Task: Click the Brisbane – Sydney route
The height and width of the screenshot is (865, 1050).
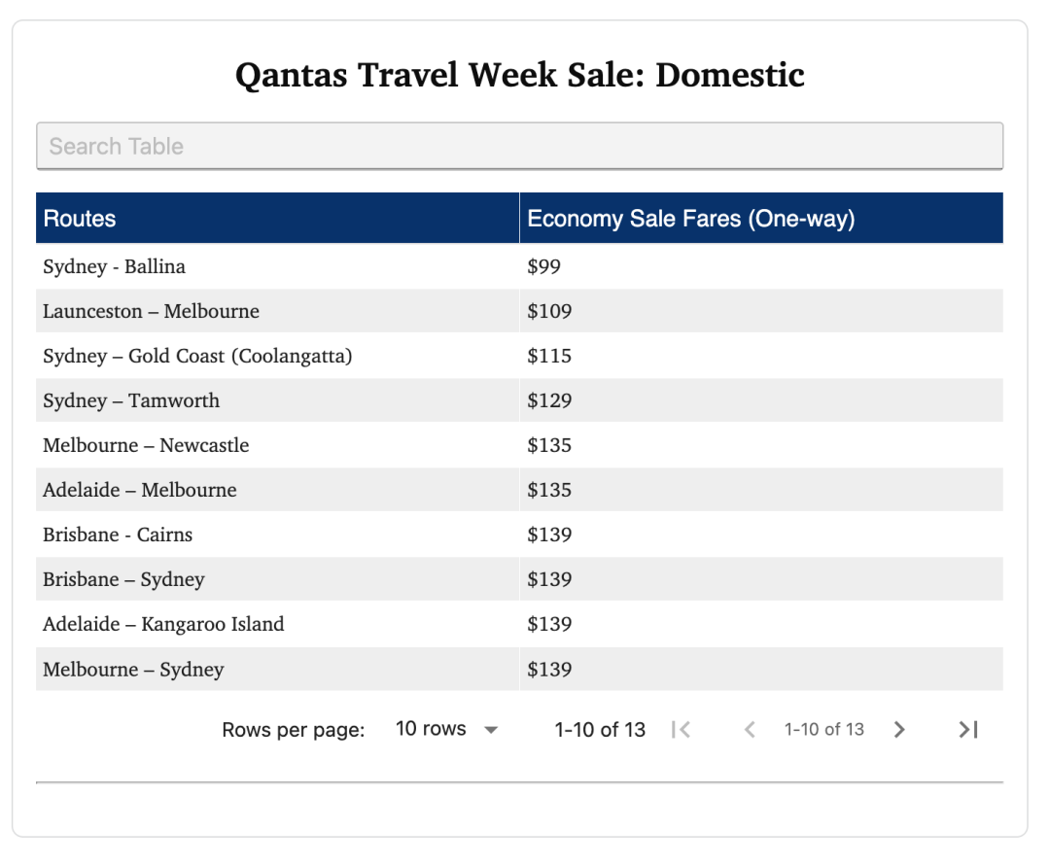Action: click(123, 579)
